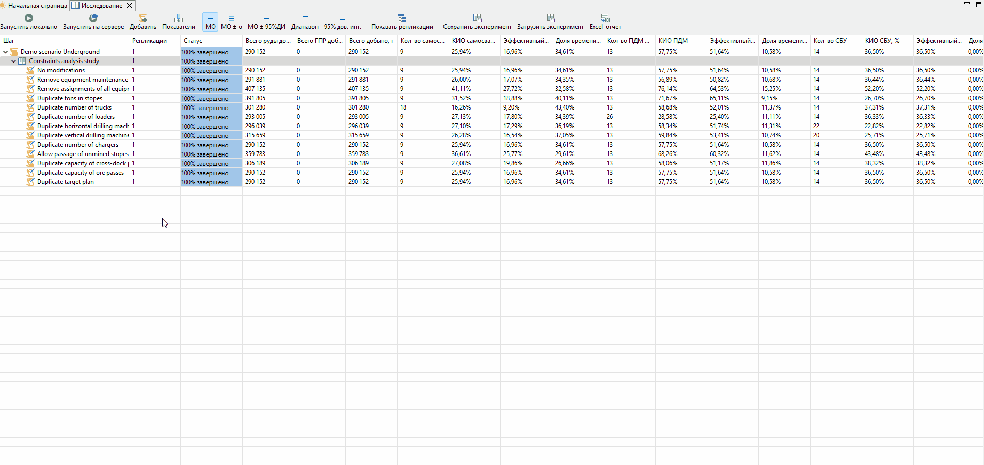Run experiment locally with Запустить локально

click(29, 22)
